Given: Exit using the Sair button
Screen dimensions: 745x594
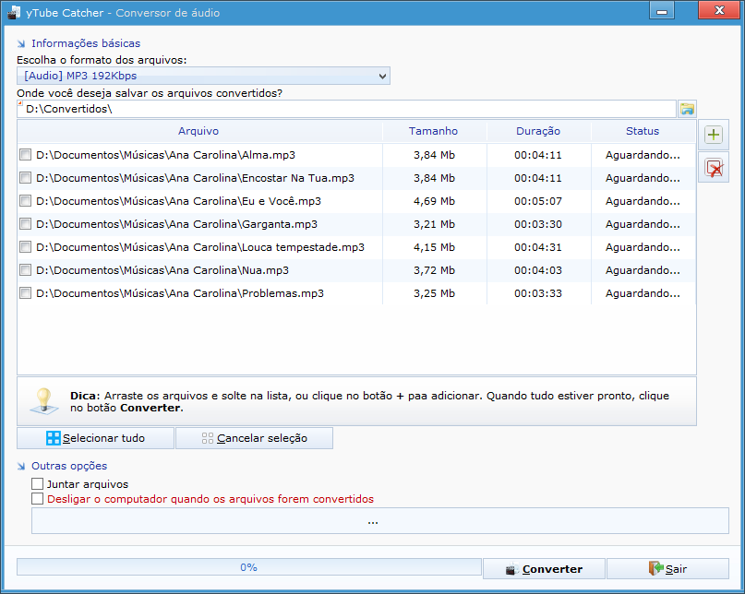Looking at the screenshot, I should [667, 569].
